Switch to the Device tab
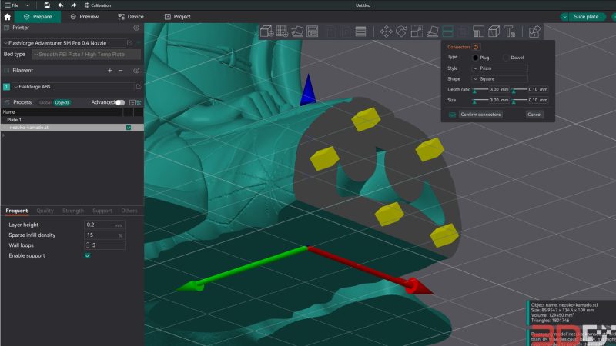This screenshot has width=616, height=346. 131,16
